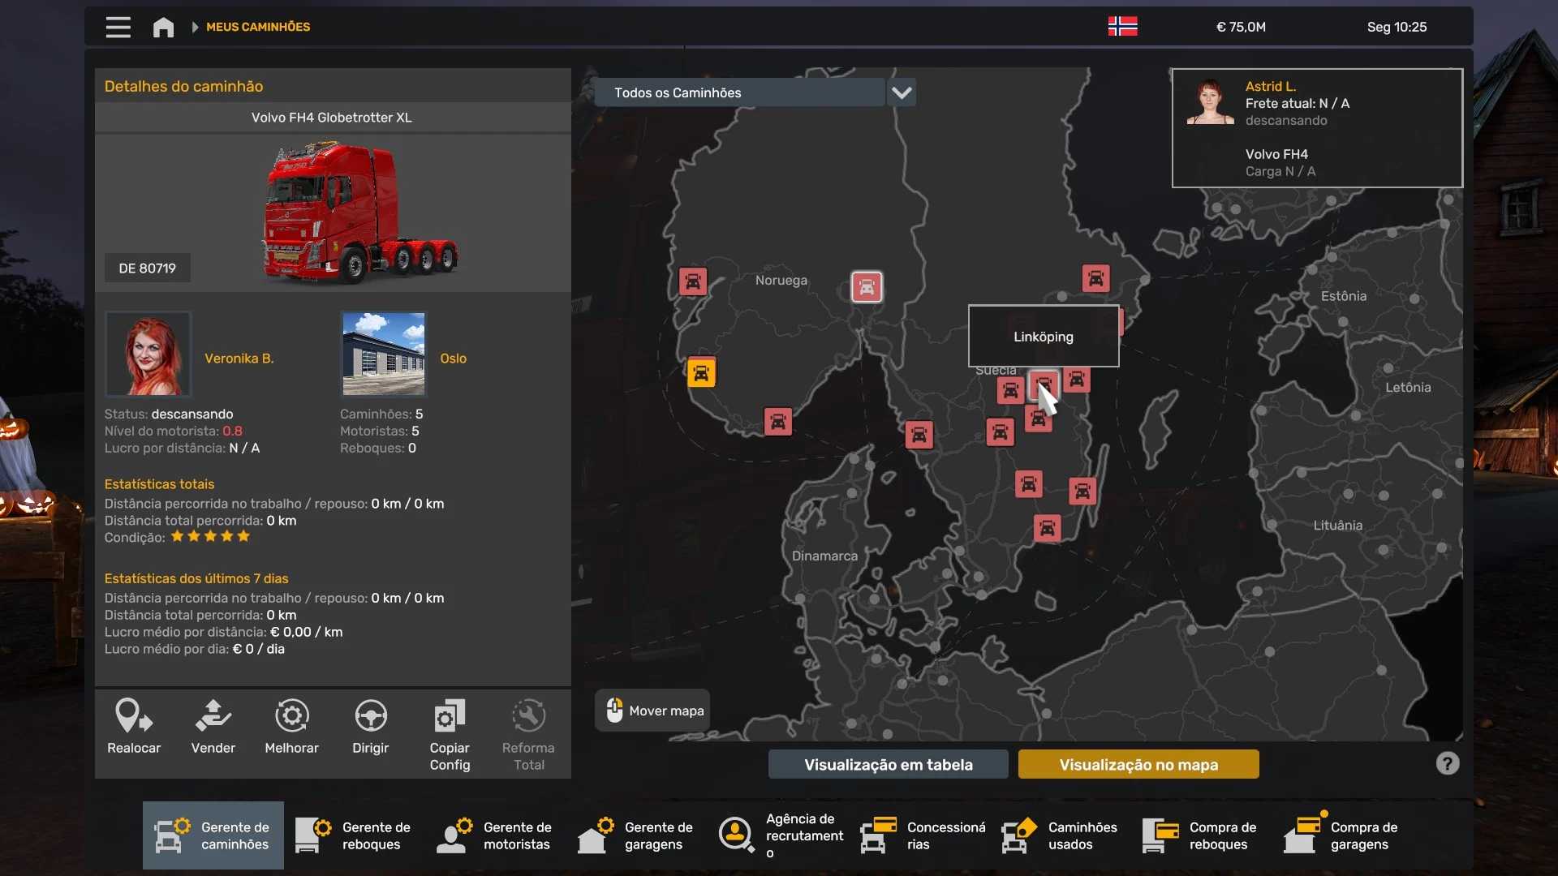Expand the Todos os Caminhões dropdown arrow
The height and width of the screenshot is (876, 1558).
pyautogui.click(x=902, y=92)
